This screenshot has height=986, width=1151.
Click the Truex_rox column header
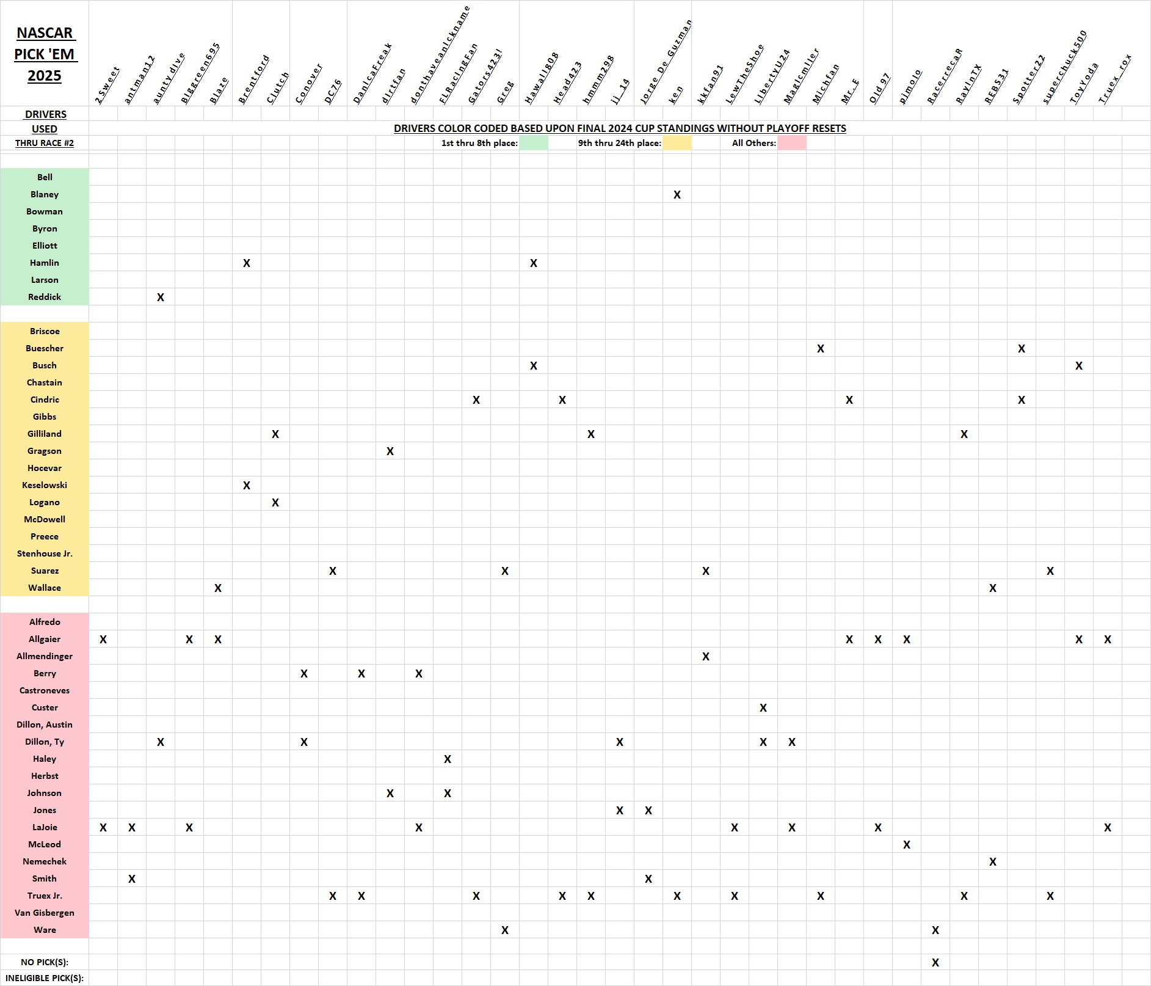pos(1114,79)
